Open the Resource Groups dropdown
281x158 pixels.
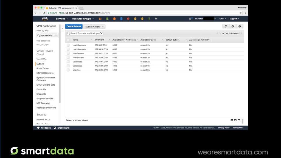pyautogui.click(x=83, y=19)
